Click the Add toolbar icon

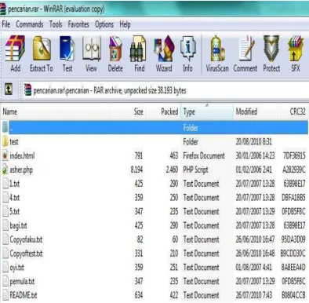[15, 49]
